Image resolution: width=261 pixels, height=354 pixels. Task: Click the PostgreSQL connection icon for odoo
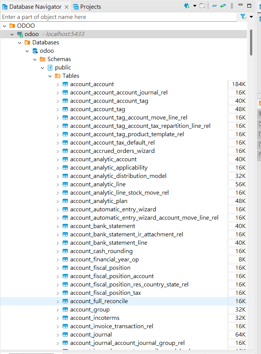[20, 34]
